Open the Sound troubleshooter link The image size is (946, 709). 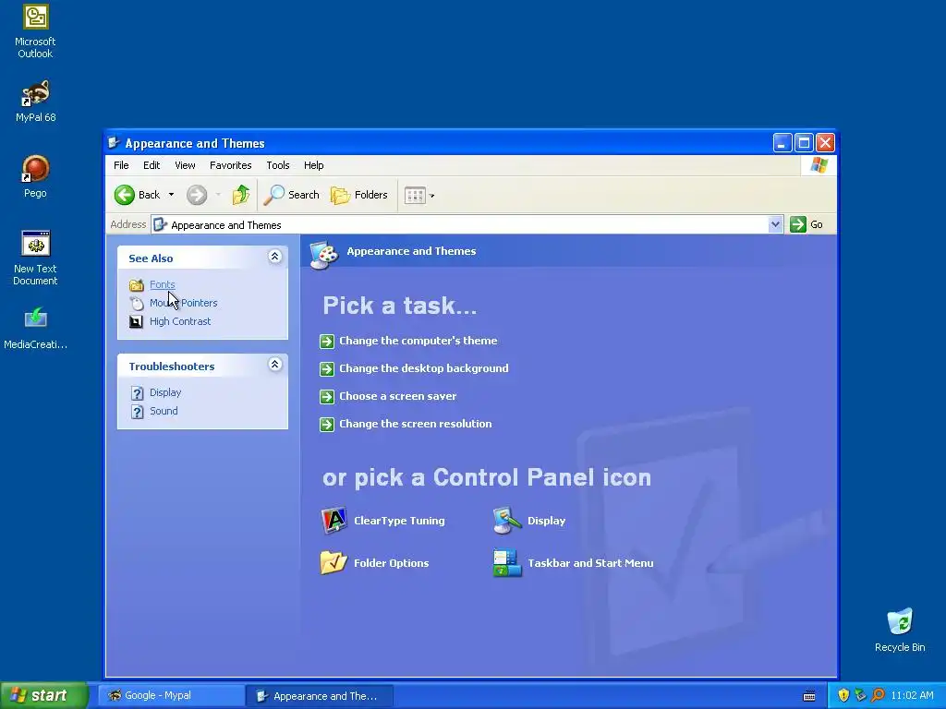point(164,411)
